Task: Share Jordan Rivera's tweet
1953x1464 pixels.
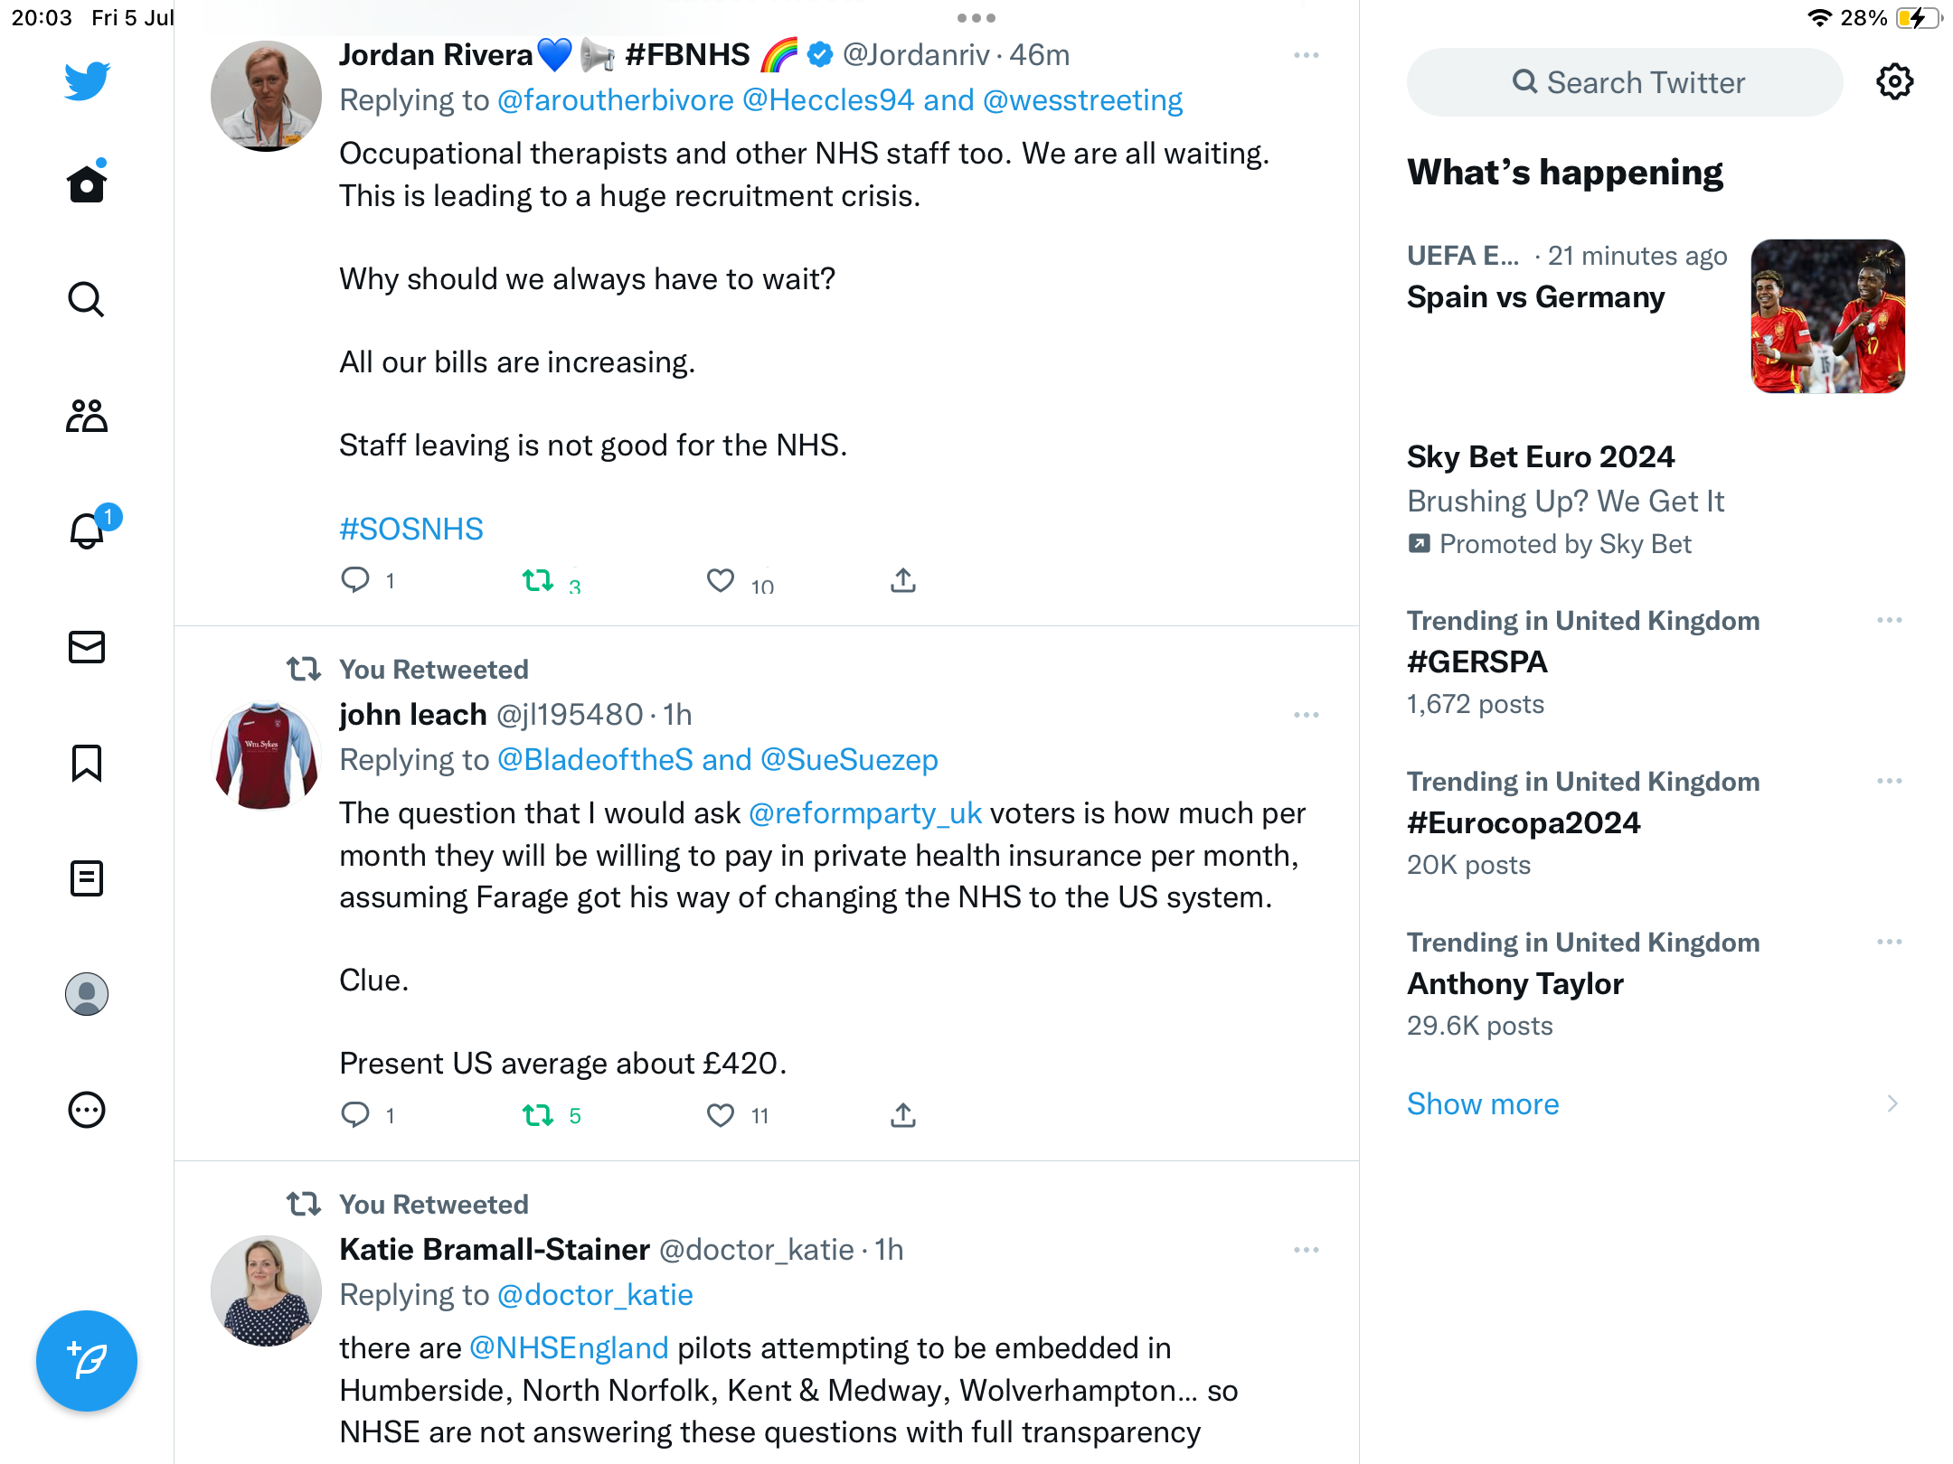Action: coord(902,580)
